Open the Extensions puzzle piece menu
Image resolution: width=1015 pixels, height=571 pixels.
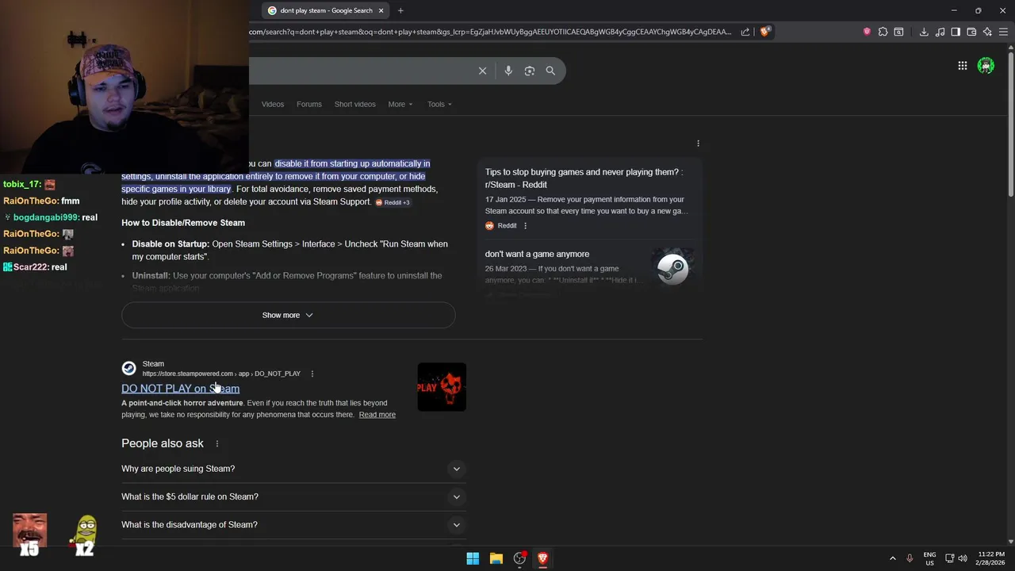pos(883,32)
